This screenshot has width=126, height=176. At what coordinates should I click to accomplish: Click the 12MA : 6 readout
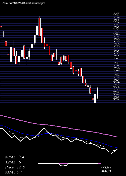coord(13,162)
